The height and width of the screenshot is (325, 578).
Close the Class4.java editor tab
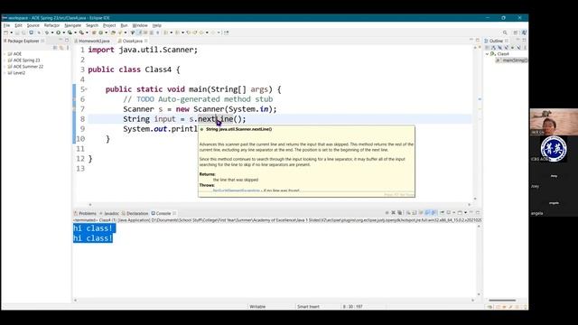pos(146,41)
